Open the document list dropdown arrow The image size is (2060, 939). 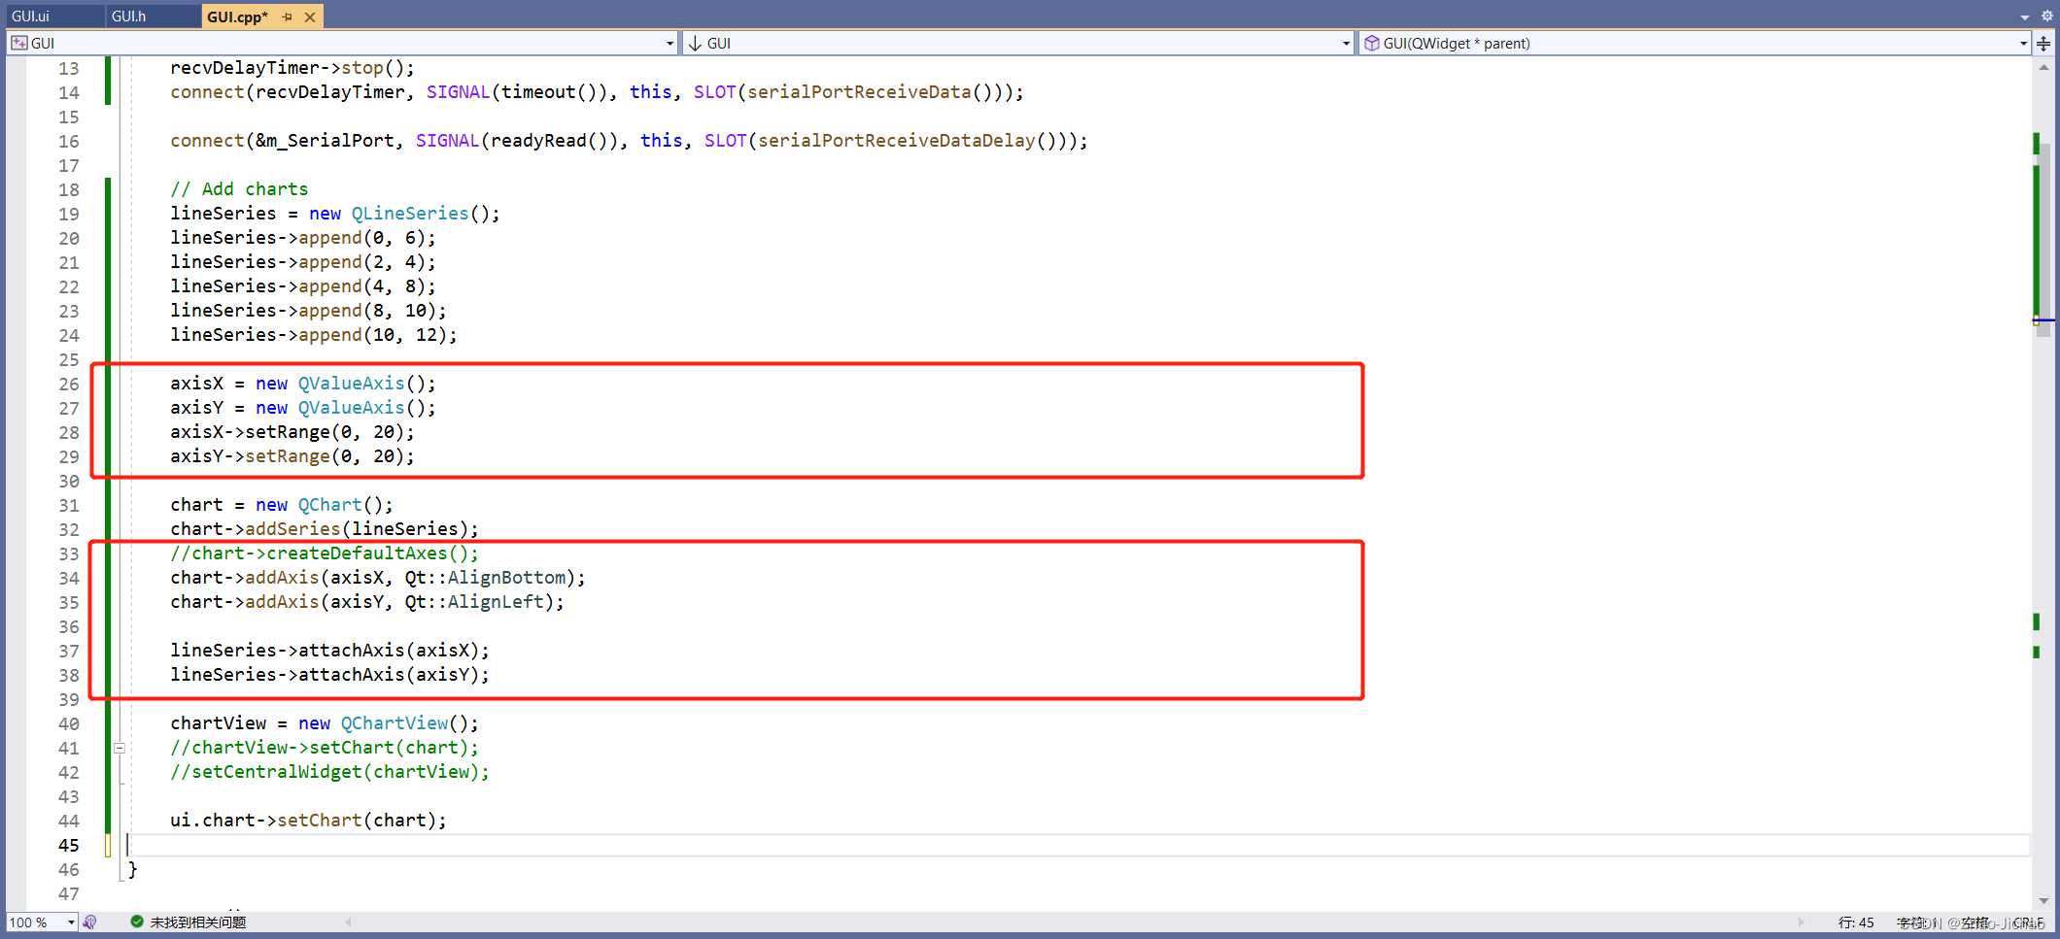pyautogui.click(x=2024, y=17)
